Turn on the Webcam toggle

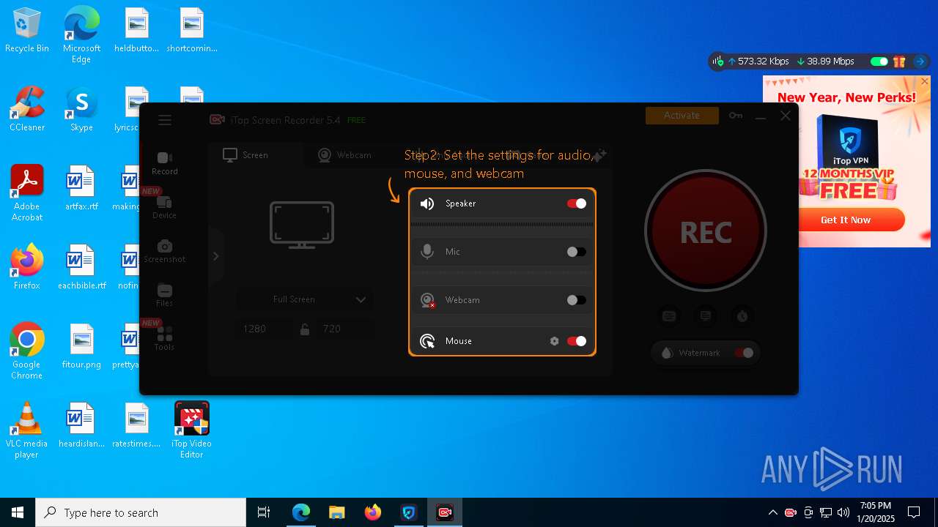pyautogui.click(x=577, y=300)
